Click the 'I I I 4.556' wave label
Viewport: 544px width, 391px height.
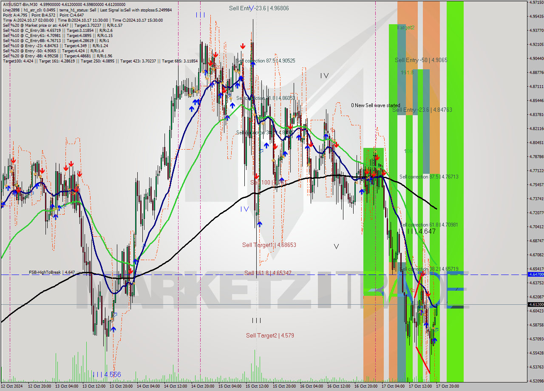pos(107,374)
